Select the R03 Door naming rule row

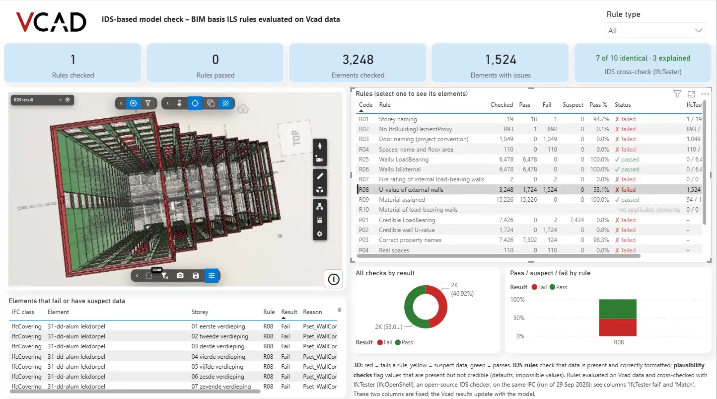[x=529, y=139]
